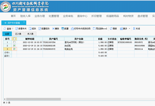Open the 查询中心 menu
The width and height of the screenshot is (155, 106).
(x=82, y=16)
